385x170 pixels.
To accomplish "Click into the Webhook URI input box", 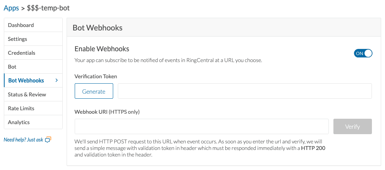I will point(201,126).
